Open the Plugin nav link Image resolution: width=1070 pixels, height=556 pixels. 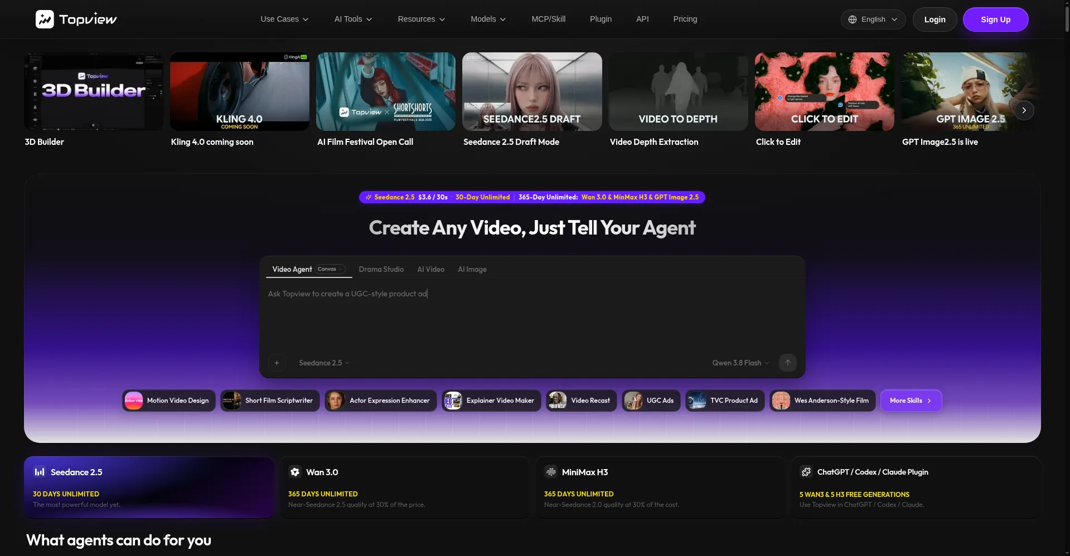pos(601,19)
